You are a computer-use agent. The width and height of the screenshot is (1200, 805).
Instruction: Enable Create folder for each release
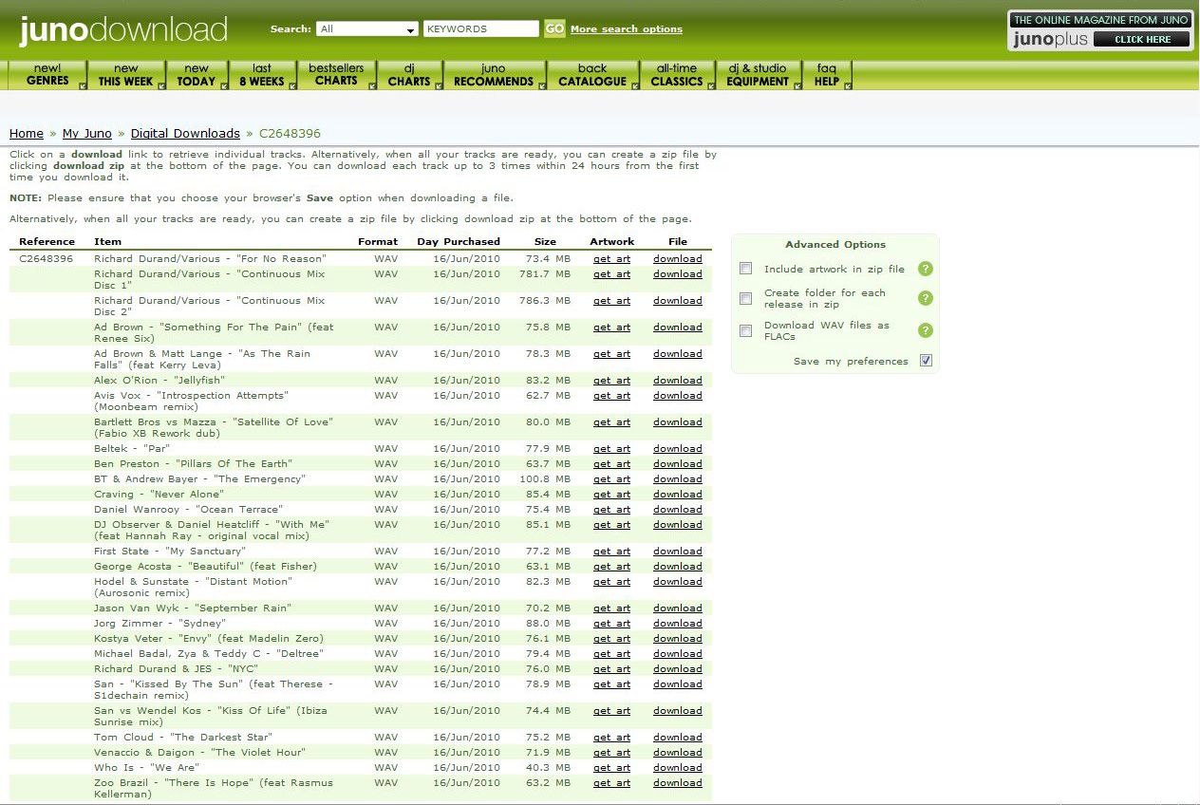pos(745,298)
